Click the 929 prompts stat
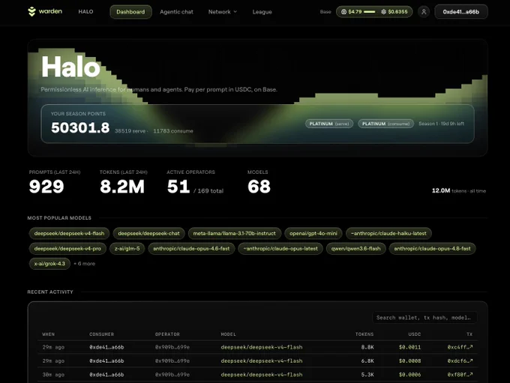 pos(46,187)
